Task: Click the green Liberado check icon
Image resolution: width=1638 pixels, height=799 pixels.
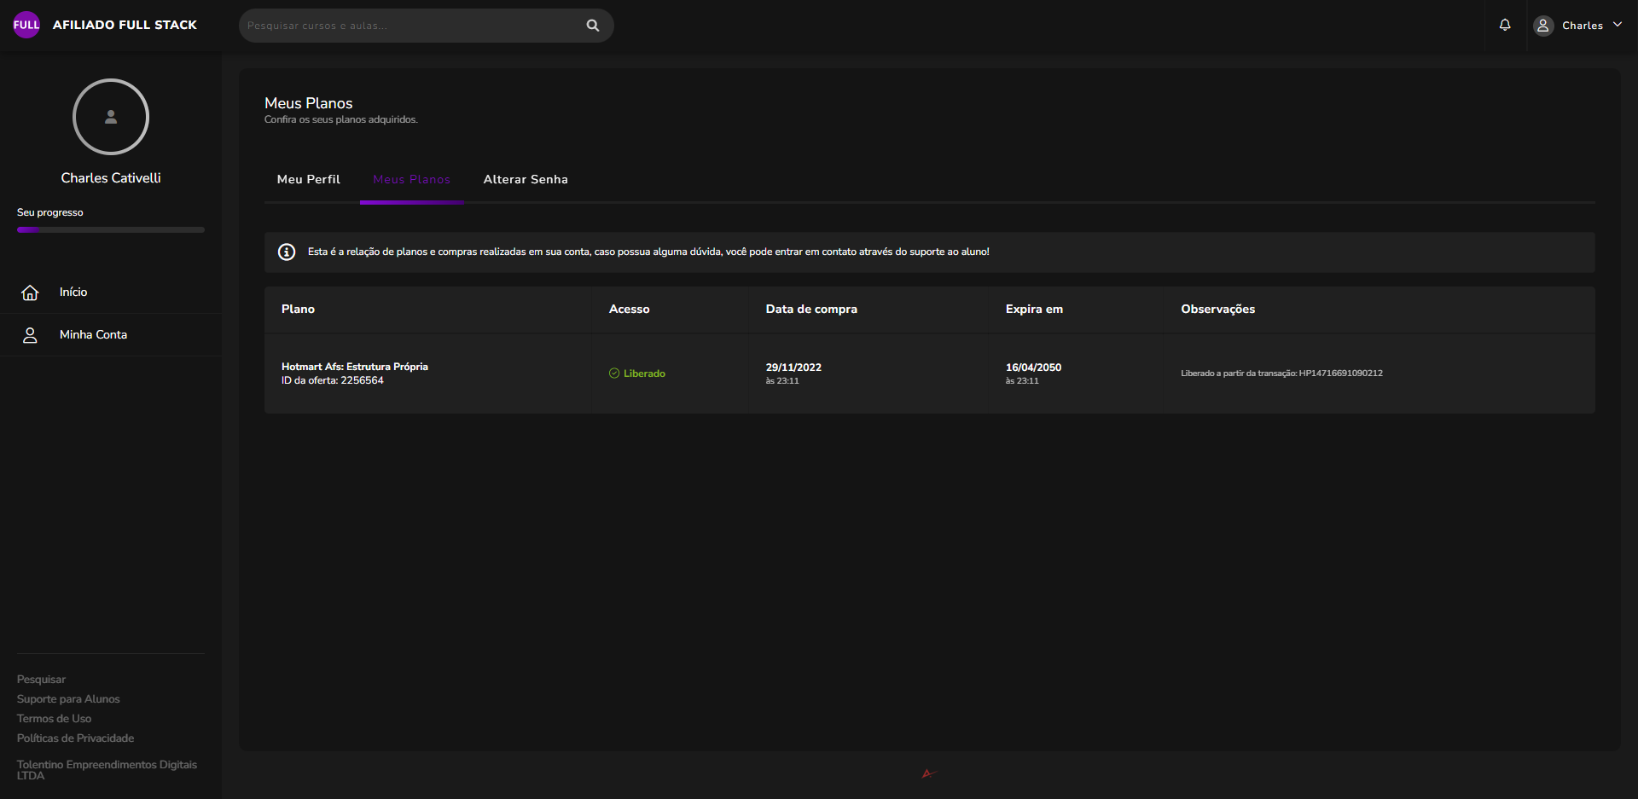Action: (x=614, y=373)
